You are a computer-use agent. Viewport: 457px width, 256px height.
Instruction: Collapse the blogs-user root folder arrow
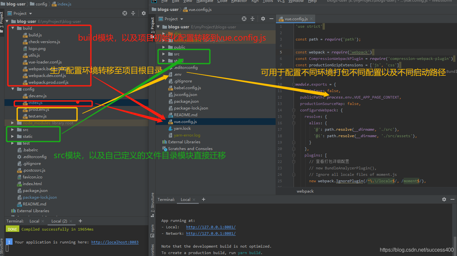tap(158, 27)
